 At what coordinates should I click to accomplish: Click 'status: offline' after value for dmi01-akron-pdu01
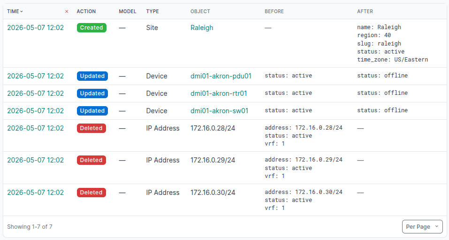(382, 76)
